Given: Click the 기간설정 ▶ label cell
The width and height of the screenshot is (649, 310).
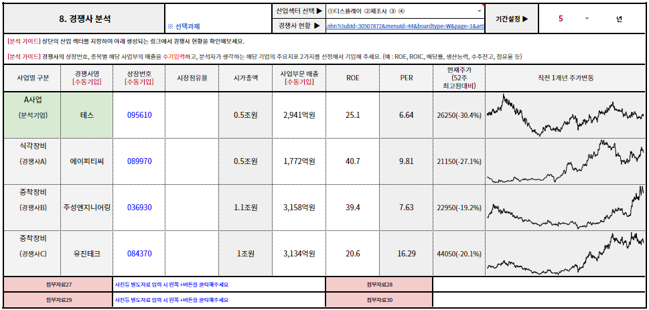Looking at the screenshot, I should click(x=512, y=19).
